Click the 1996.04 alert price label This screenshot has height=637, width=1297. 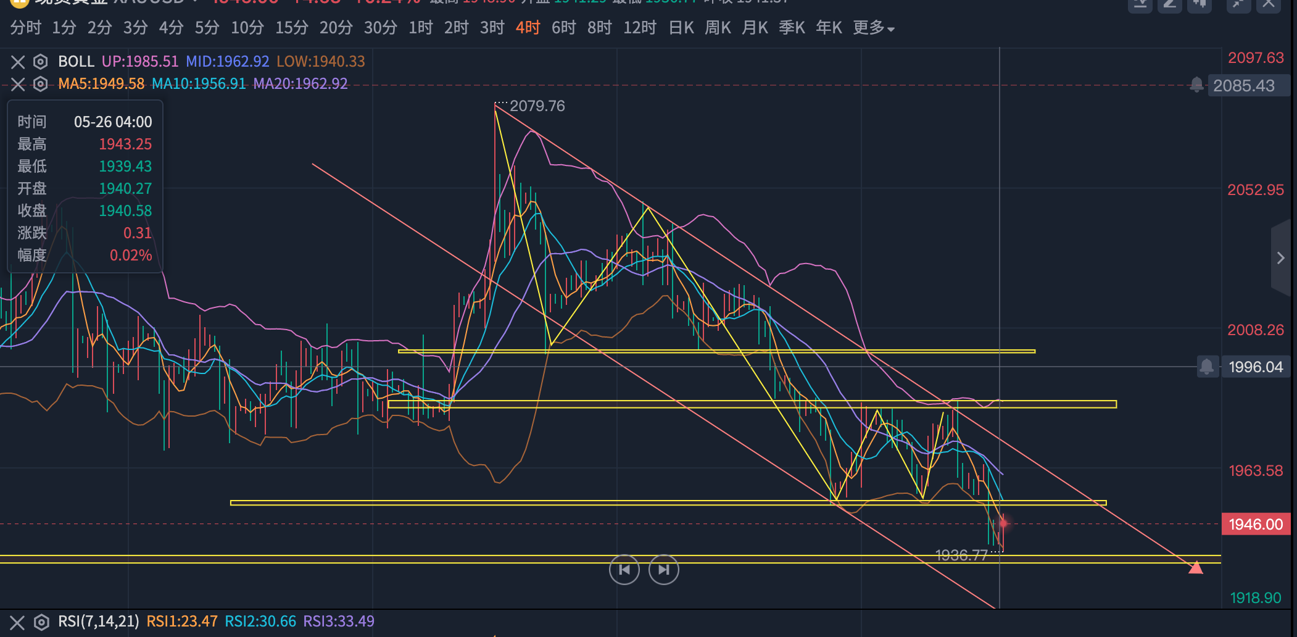(x=1256, y=367)
